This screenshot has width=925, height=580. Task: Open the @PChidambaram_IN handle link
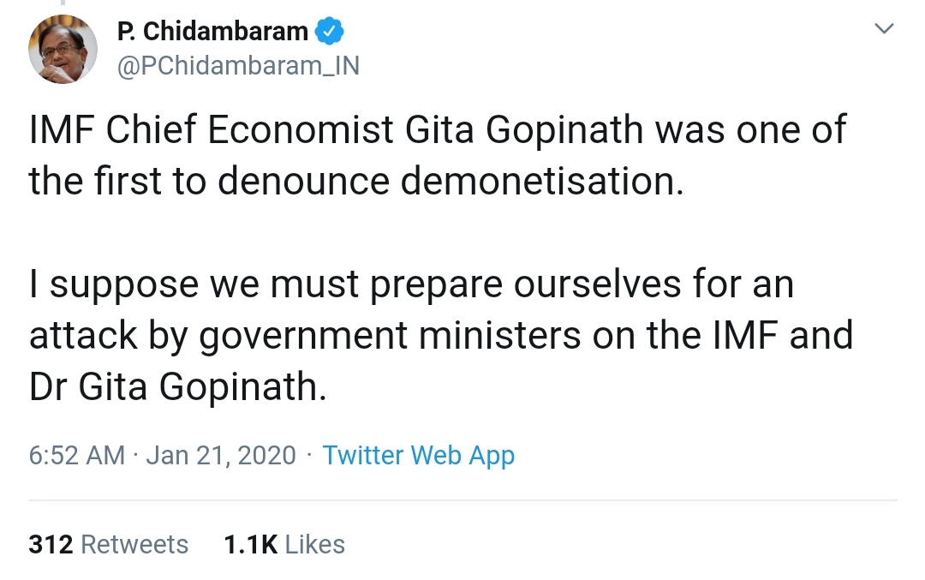[x=237, y=66]
